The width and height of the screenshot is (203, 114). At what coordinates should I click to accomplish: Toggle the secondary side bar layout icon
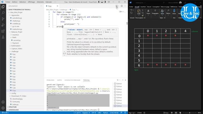click(105, 2)
